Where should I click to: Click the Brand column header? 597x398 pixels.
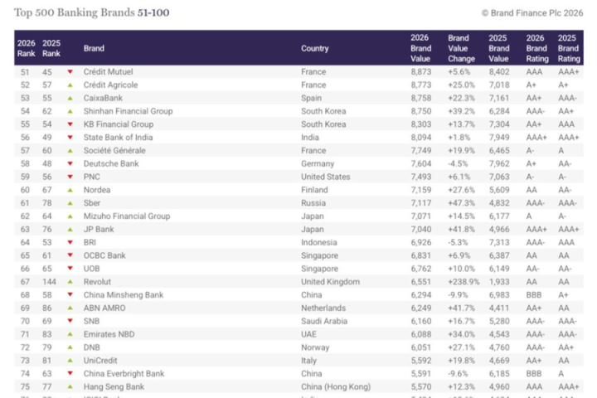click(94, 48)
